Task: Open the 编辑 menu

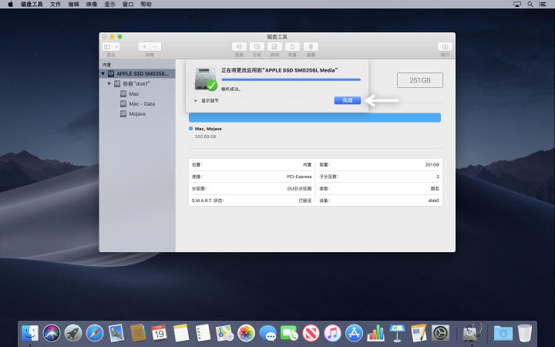Action: click(73, 5)
